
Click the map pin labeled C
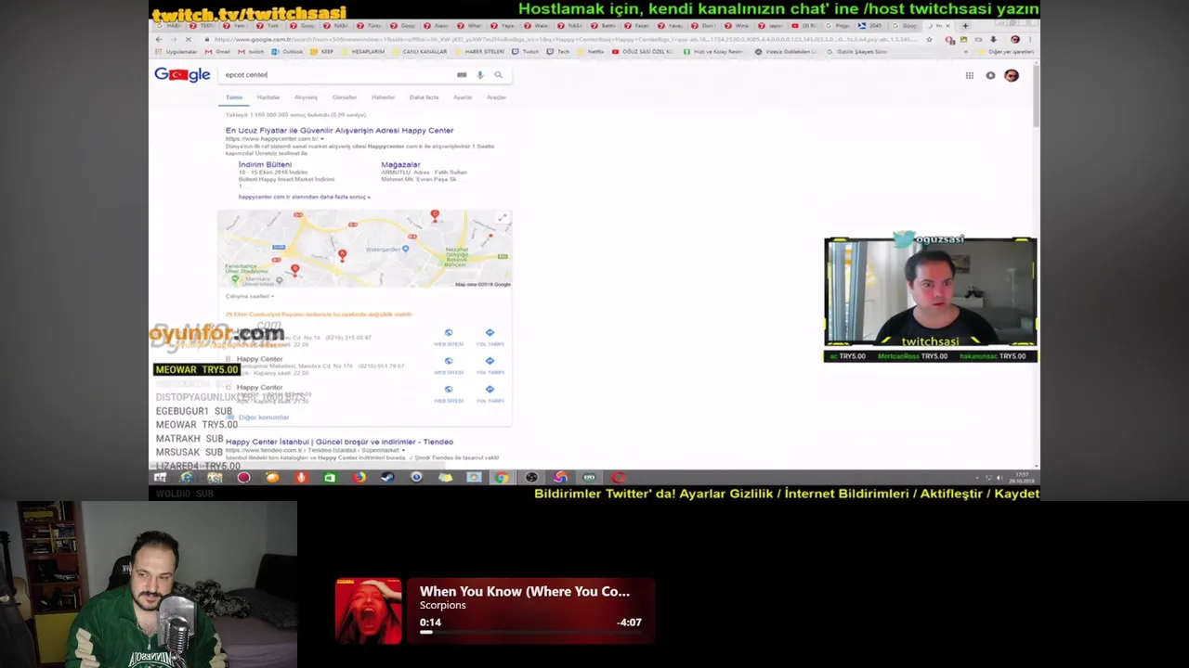point(435,214)
